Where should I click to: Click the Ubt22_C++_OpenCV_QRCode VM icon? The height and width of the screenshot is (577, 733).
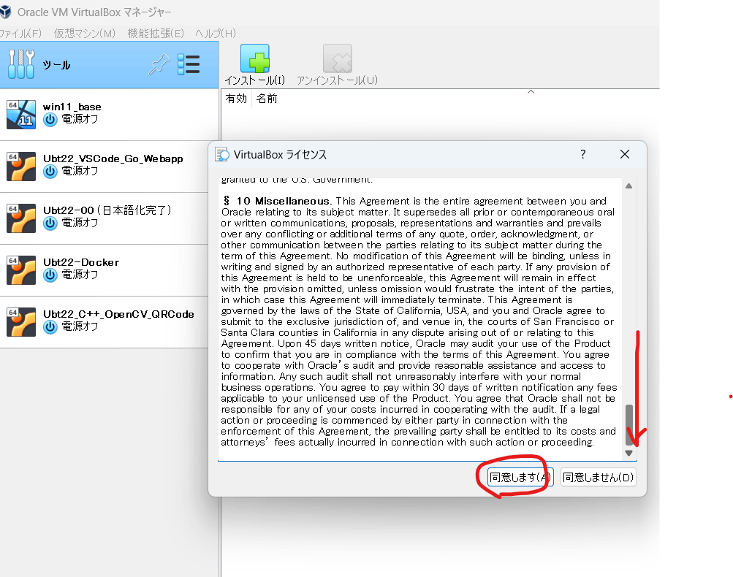(x=21, y=321)
